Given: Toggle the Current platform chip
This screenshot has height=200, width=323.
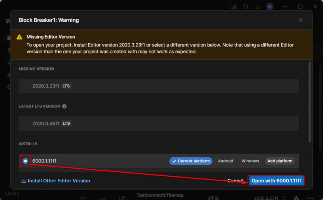Looking at the screenshot, I should tap(191, 161).
